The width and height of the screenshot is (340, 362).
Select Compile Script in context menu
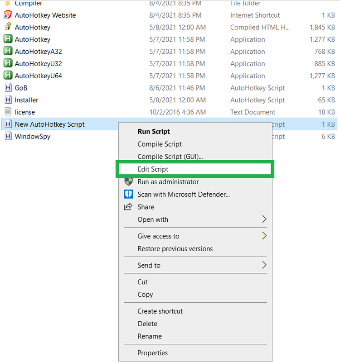[160, 144]
